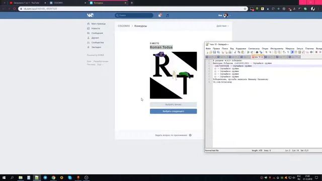Image resolution: width=322 pixels, height=181 pixels.
Task: Click the Print icon in Notepad++ toolbar
Action: tap(230, 52)
